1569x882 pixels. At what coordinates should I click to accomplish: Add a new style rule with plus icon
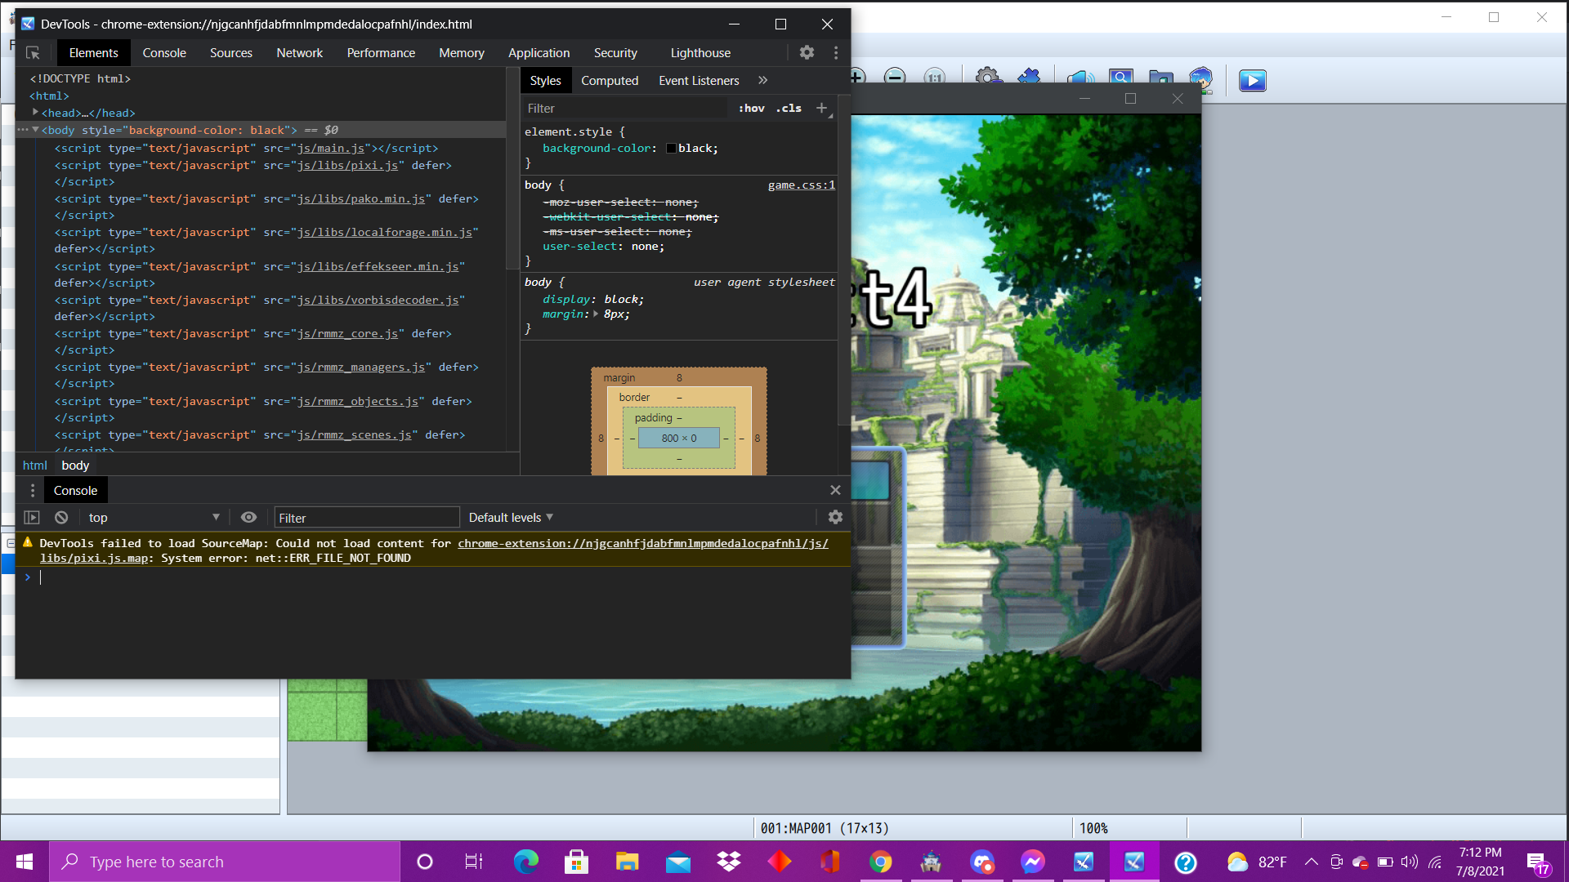(821, 108)
